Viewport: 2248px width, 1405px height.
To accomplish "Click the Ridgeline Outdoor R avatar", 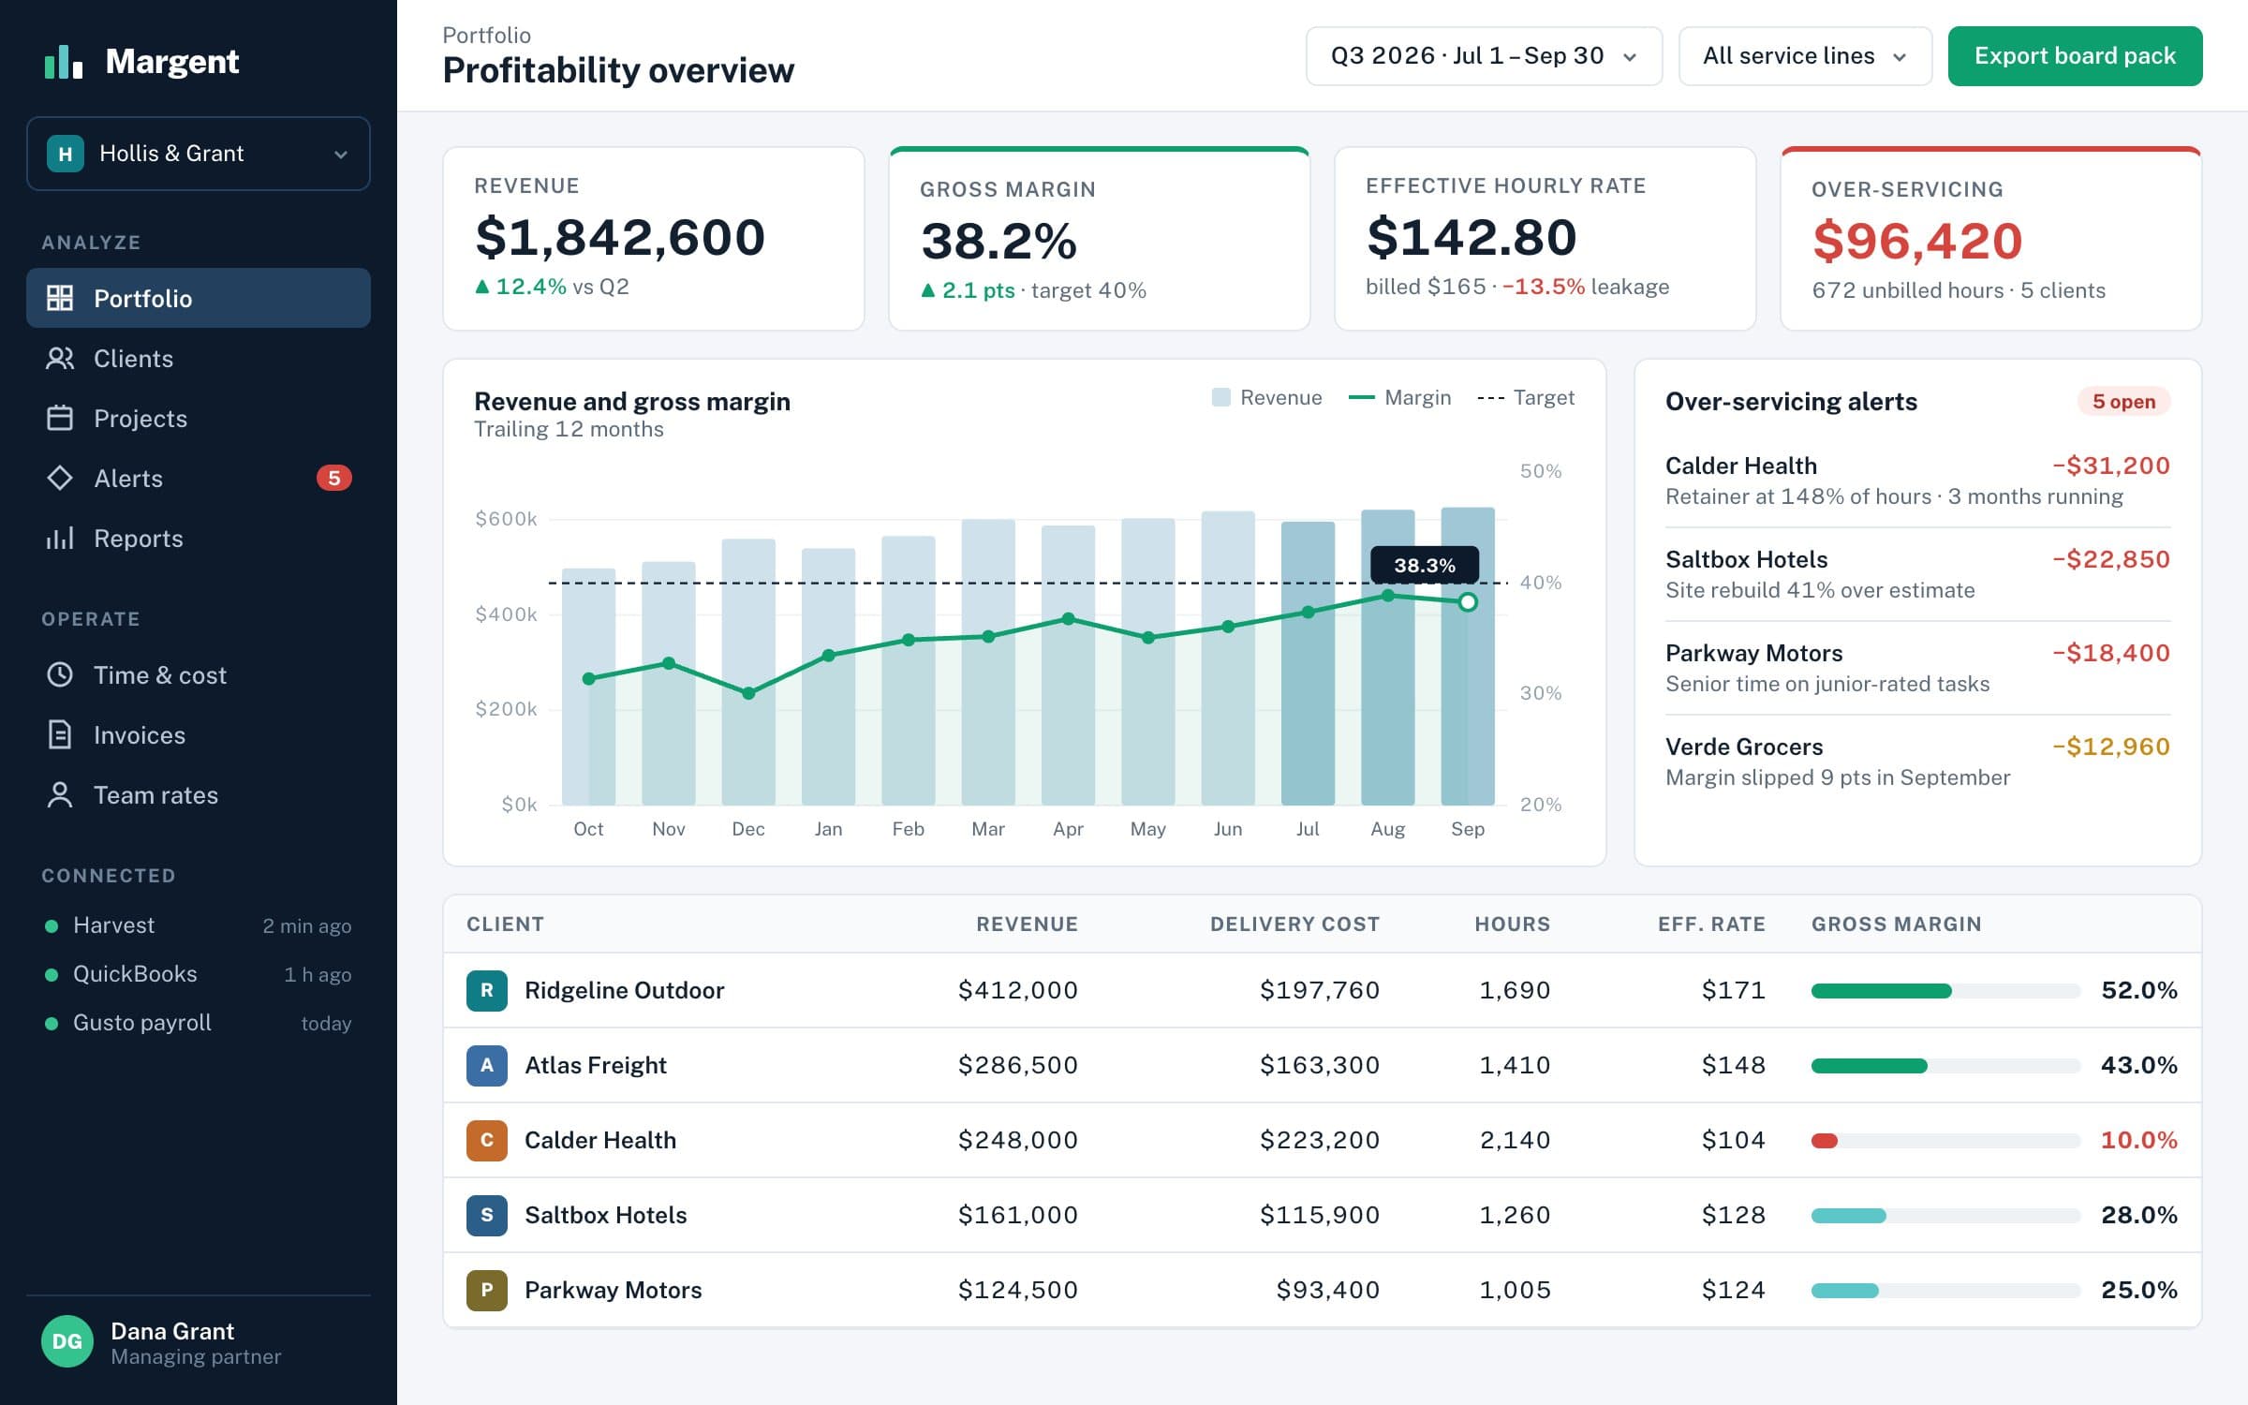I will click(x=487, y=990).
